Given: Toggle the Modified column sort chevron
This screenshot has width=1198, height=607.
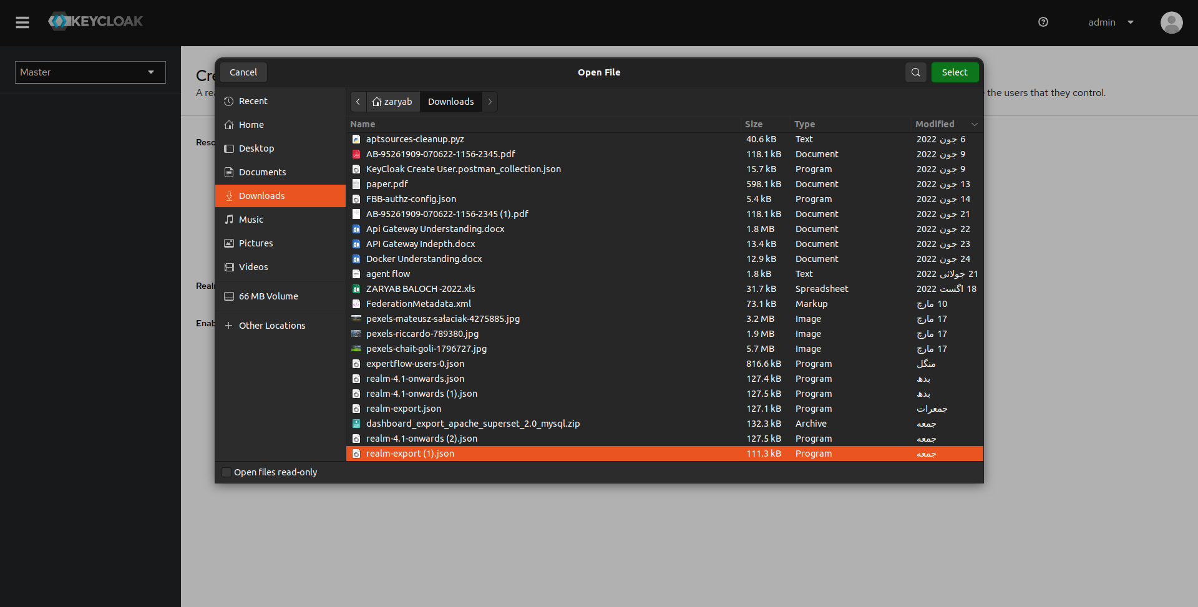Looking at the screenshot, I should pos(975,124).
